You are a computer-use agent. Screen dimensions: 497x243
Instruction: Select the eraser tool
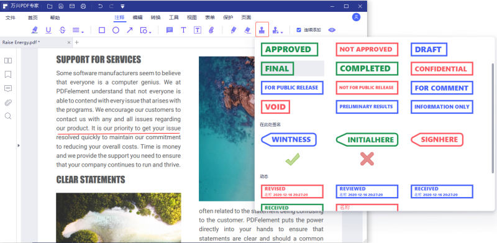pyautogui.click(x=248, y=30)
